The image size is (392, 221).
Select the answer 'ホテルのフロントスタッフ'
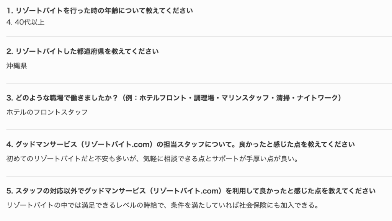point(47,112)
